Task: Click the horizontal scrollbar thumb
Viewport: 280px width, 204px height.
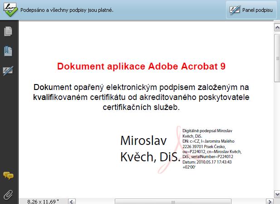Action: (173, 201)
